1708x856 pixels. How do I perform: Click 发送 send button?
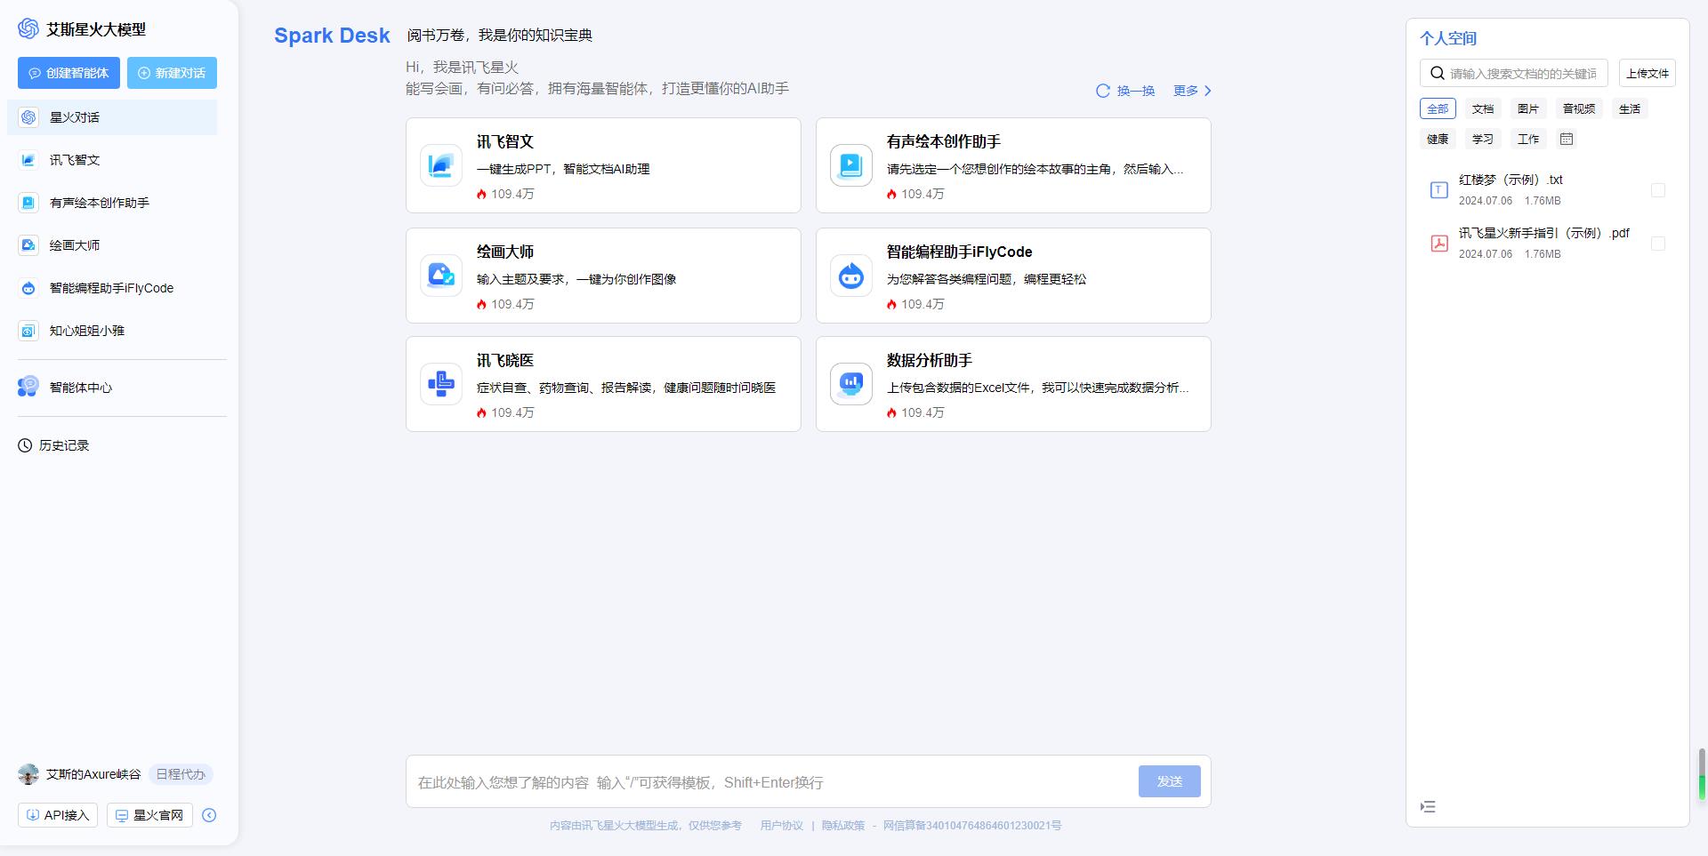tap(1170, 781)
